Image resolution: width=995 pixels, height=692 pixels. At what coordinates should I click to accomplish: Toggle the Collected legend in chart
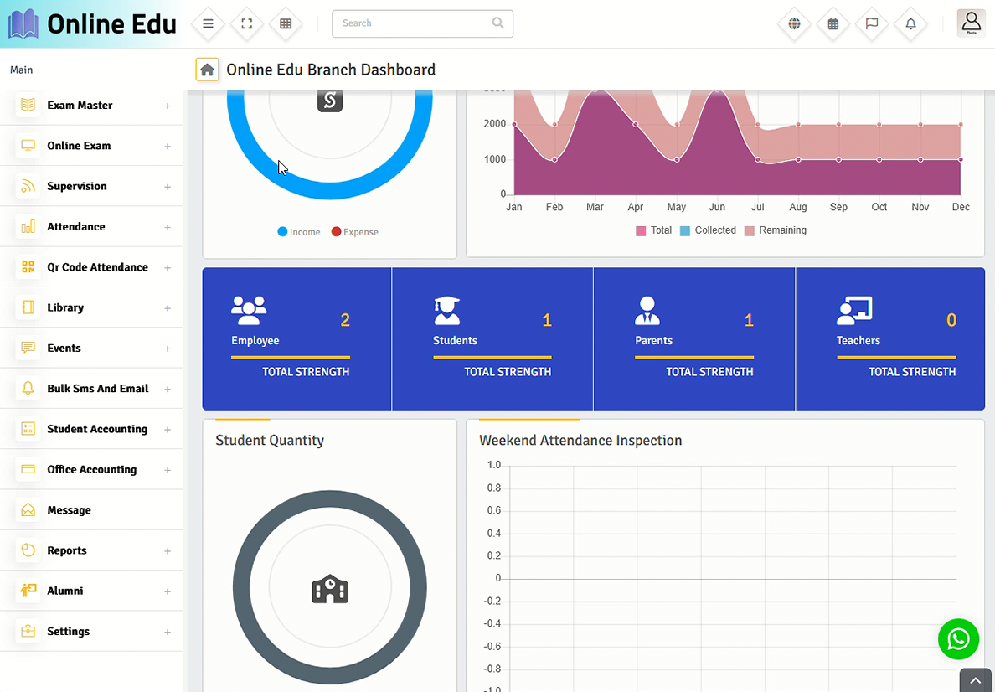(708, 230)
